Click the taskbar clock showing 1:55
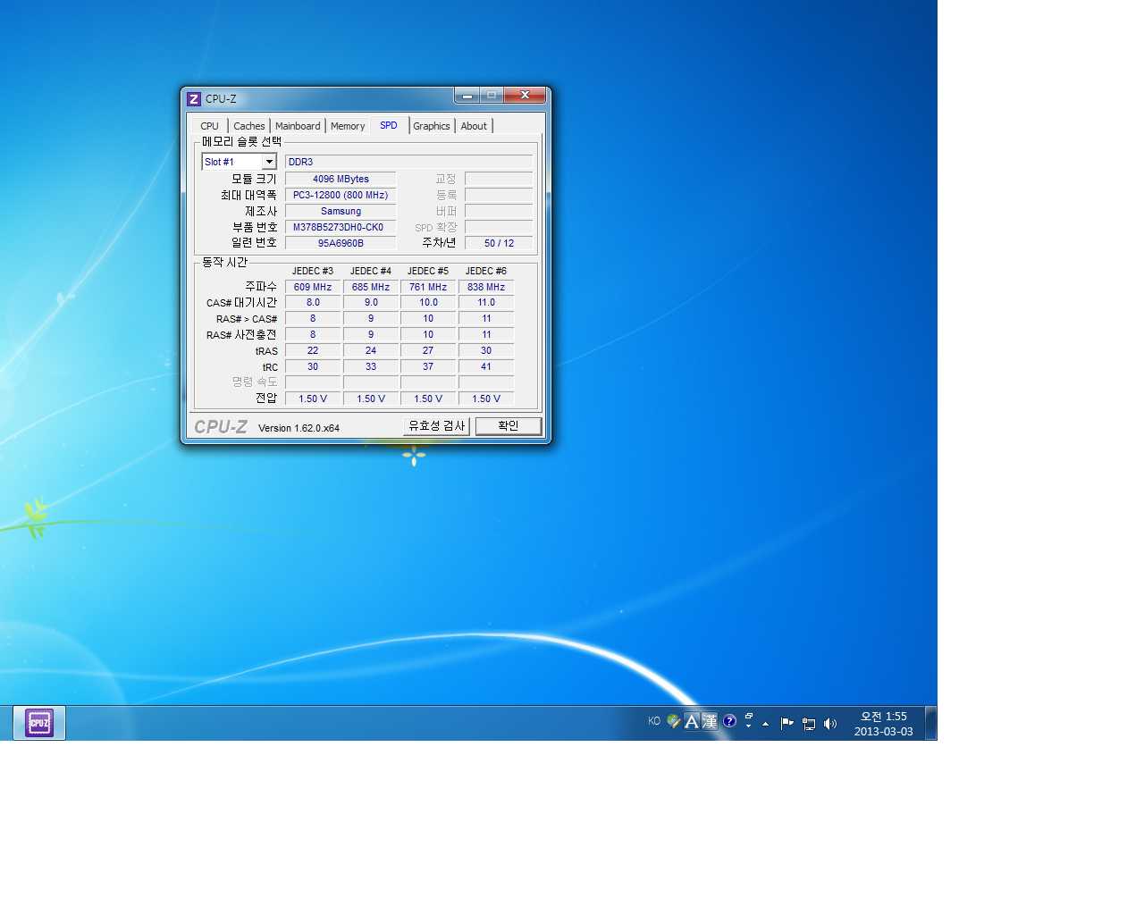The image size is (1144, 915). click(883, 724)
